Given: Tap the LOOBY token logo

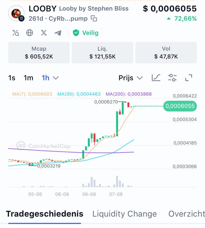Looking at the screenshot, I should pos(16,14).
